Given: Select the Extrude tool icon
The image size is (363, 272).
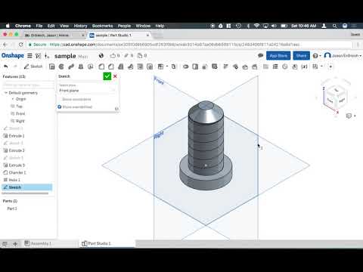Looking at the screenshot, I should pos(52,66).
